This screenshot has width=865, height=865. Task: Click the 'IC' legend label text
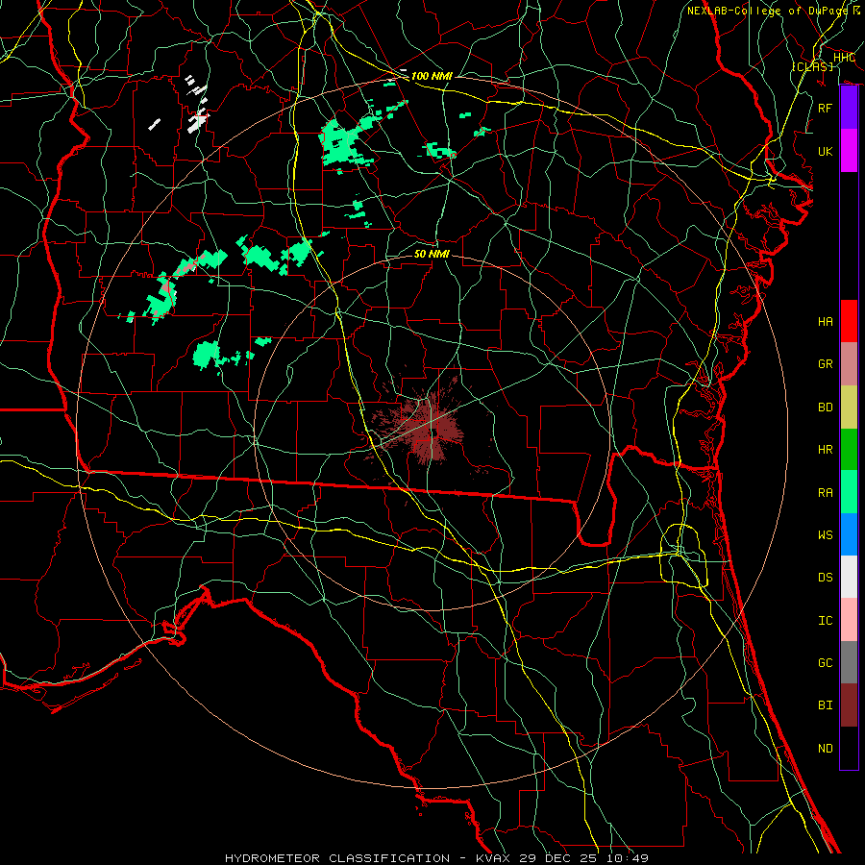coord(825,621)
